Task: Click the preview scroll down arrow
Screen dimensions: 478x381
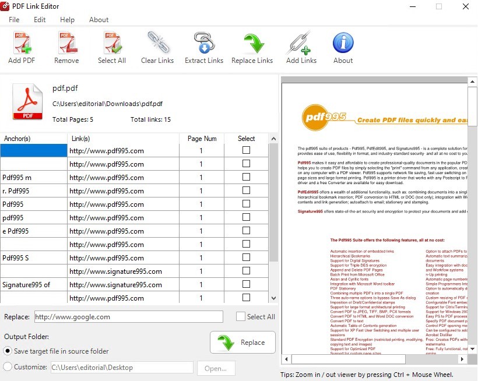Action: [472, 349]
